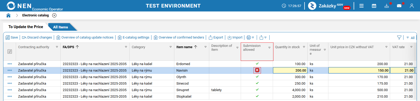The width and height of the screenshot is (420, 101).
Task: Open Quantity in stock column filter
Action: pos(304,47)
